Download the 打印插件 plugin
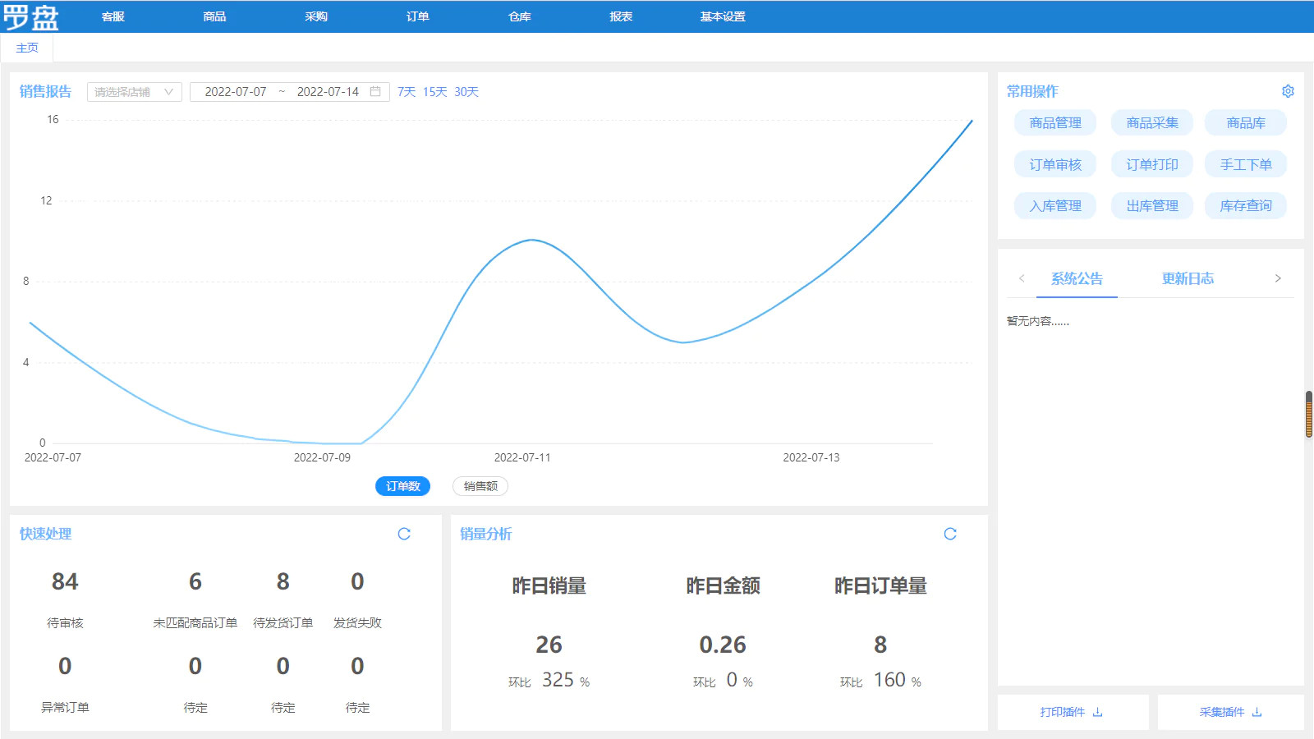Screen dimensions: 1314x739 point(1072,712)
